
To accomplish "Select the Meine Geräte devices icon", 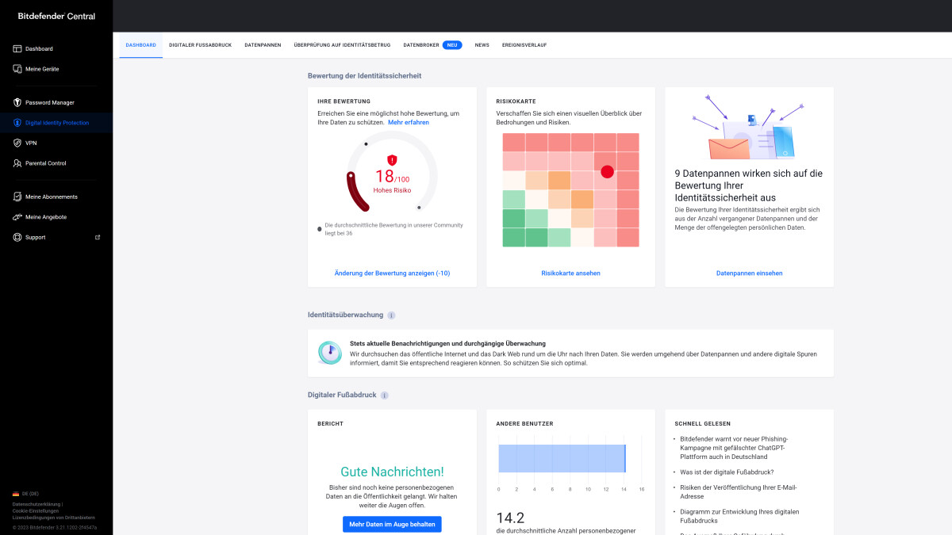I will click(x=17, y=69).
